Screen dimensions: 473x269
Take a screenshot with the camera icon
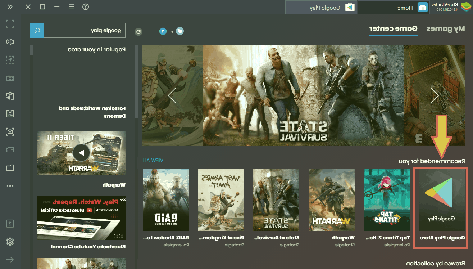pos(10,132)
